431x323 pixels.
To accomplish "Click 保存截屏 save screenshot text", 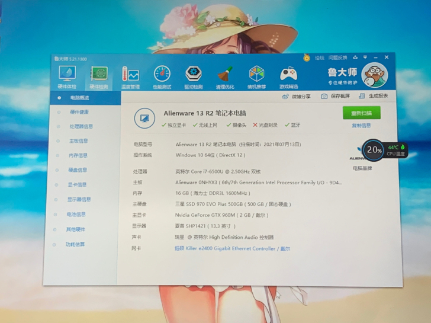I will tap(340, 96).
